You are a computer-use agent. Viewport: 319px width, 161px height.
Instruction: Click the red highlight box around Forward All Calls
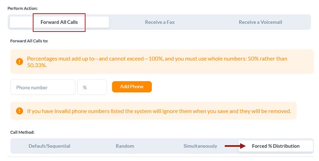pyautogui.click(x=59, y=23)
